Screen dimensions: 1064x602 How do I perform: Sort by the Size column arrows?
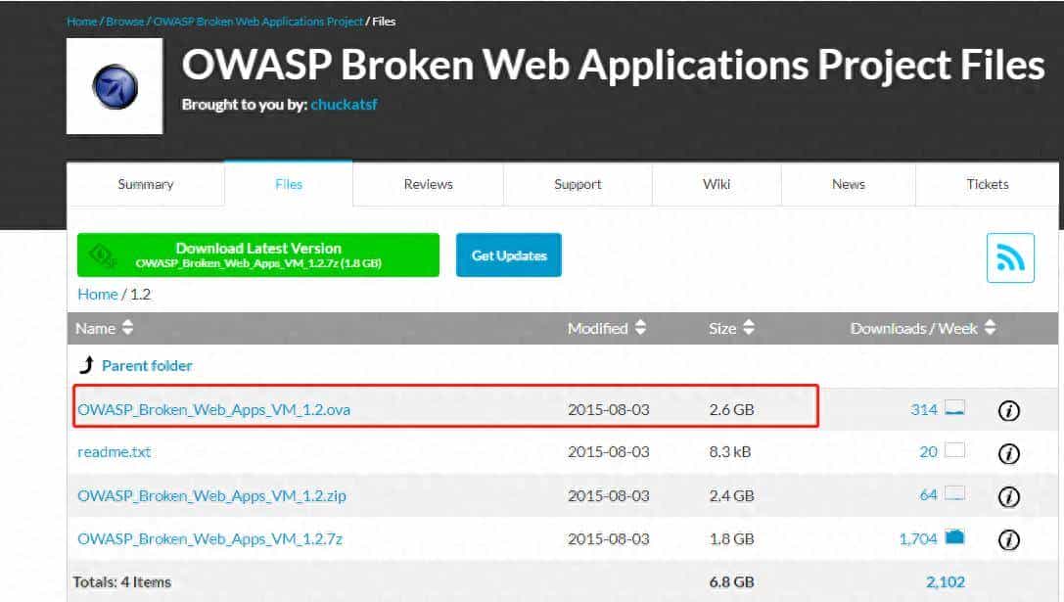pyautogui.click(x=750, y=328)
